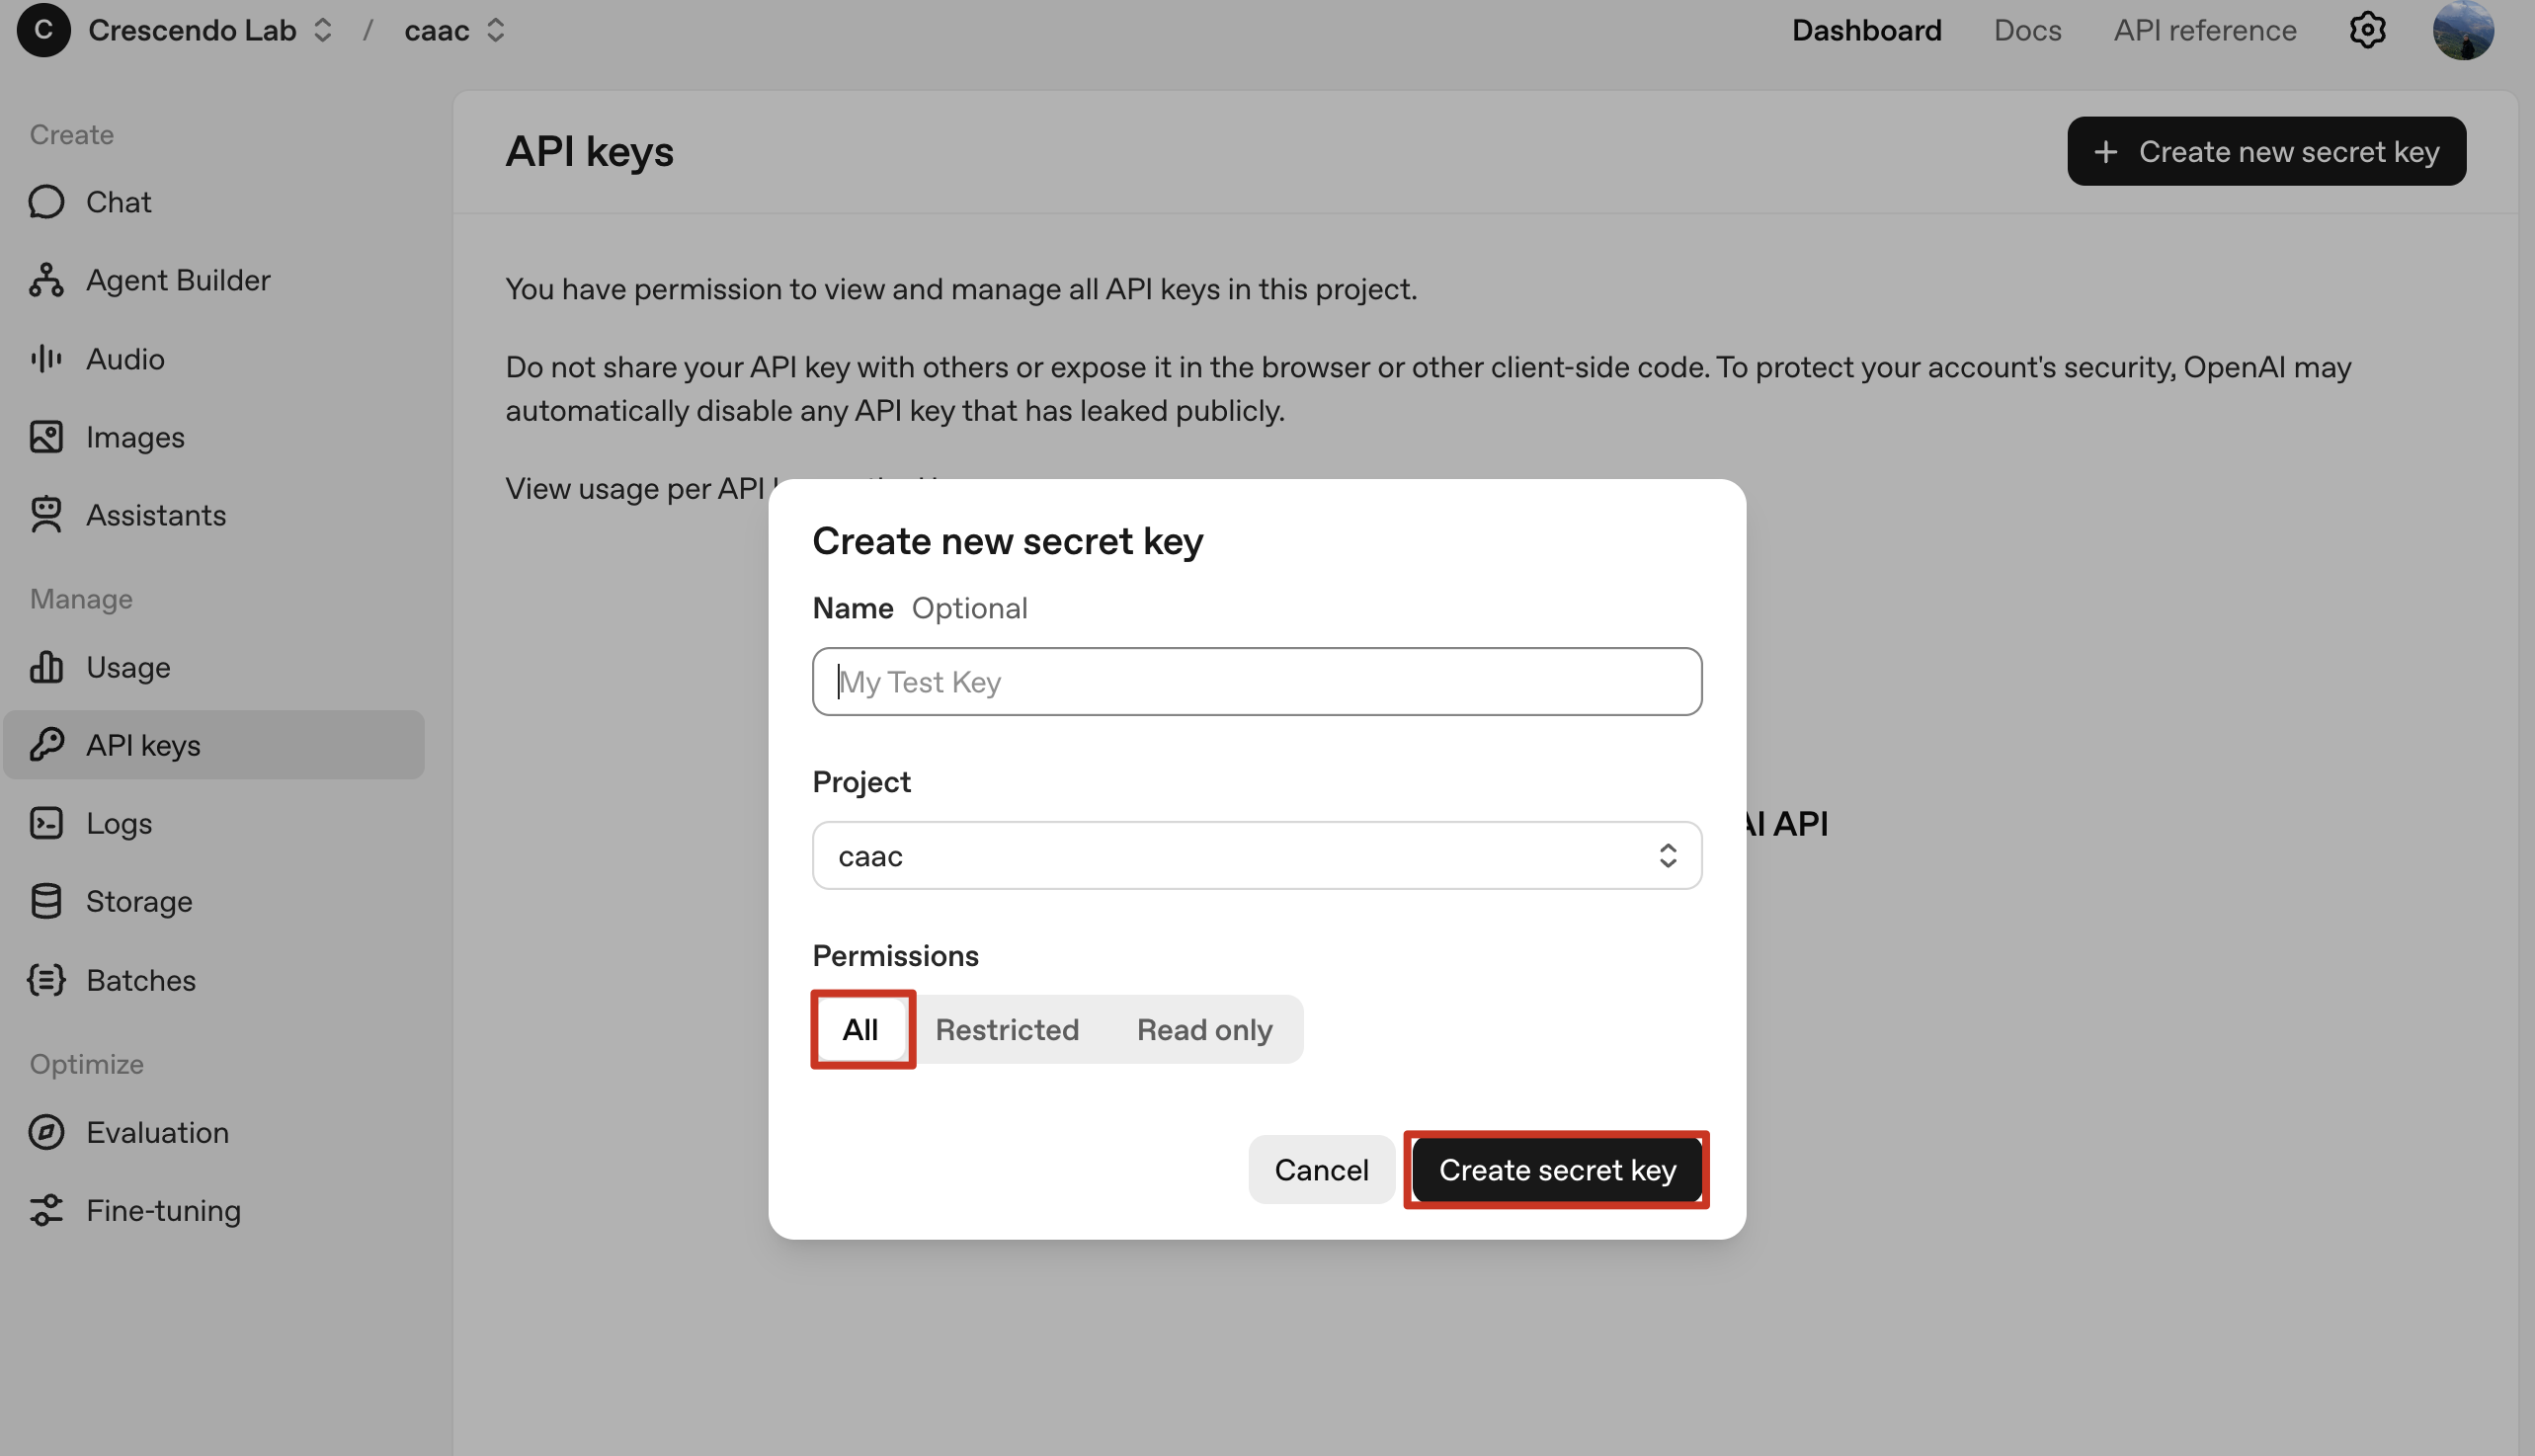Switch to the Docs tab

(2027, 30)
